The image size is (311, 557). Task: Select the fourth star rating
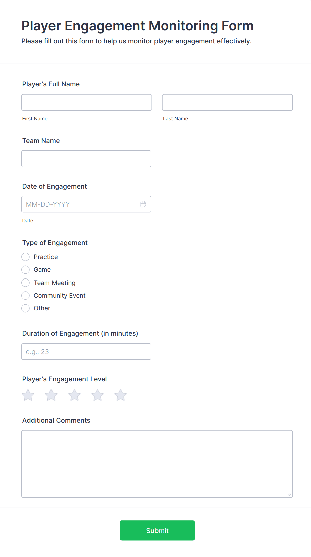click(97, 395)
